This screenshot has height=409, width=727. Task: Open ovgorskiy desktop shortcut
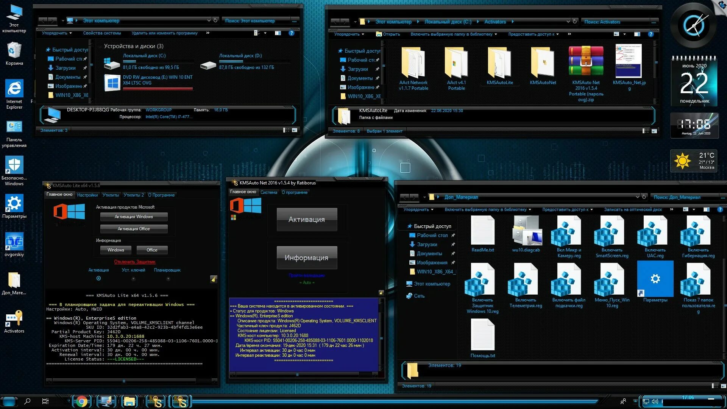pos(14,245)
